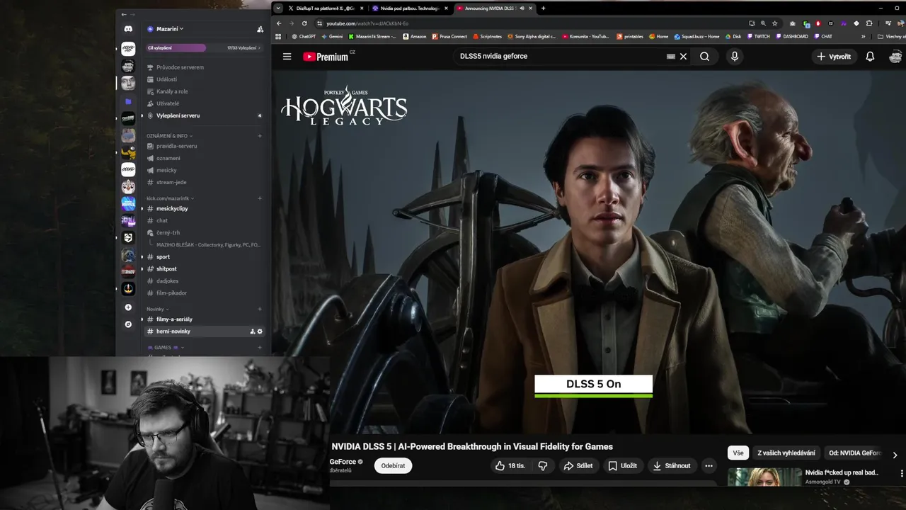This screenshot has height=510, width=906.
Task: Subscribe with the Odebírat button
Action: pos(393,465)
